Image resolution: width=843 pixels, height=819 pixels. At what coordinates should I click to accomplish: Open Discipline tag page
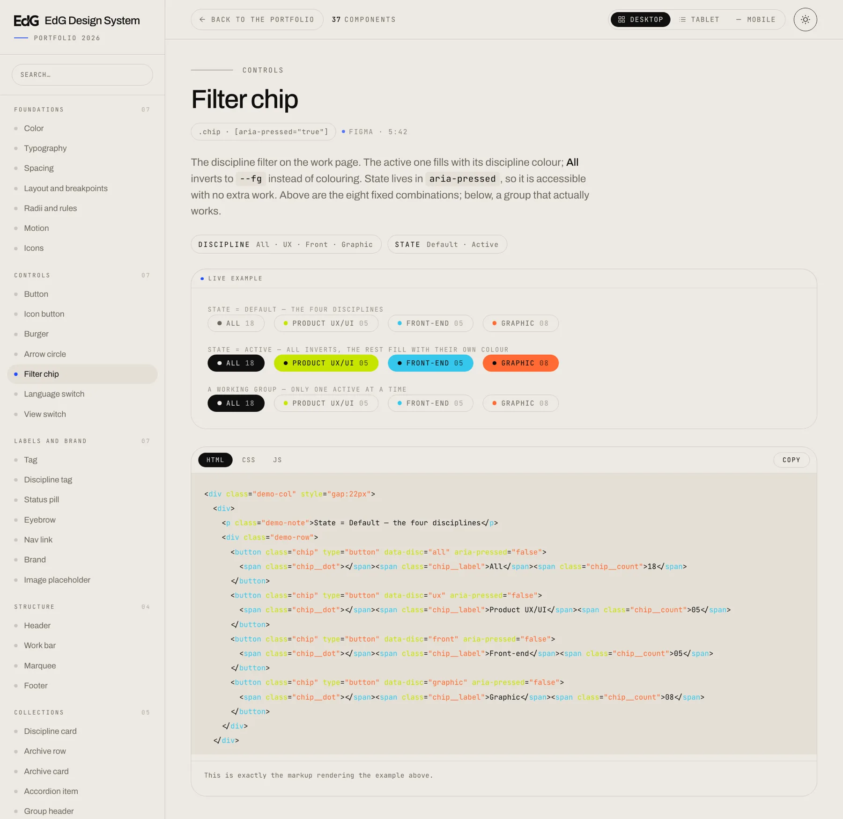[x=82, y=480]
